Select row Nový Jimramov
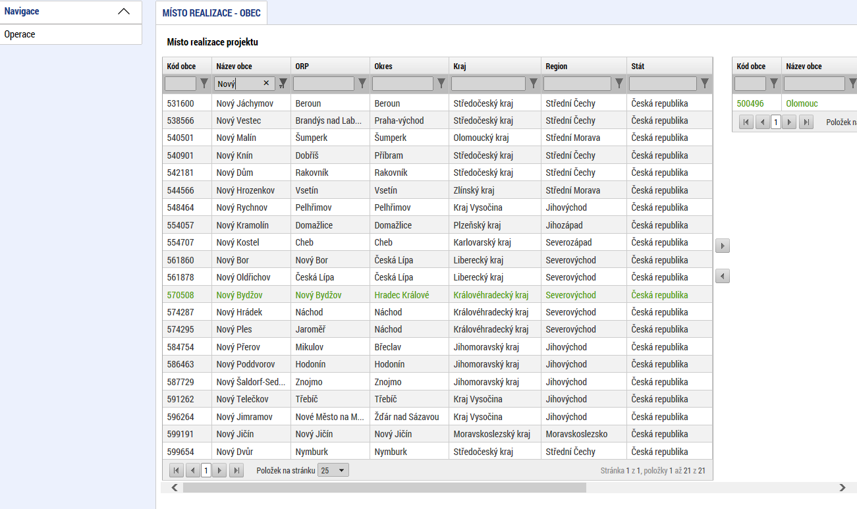857x509 pixels. click(x=437, y=417)
